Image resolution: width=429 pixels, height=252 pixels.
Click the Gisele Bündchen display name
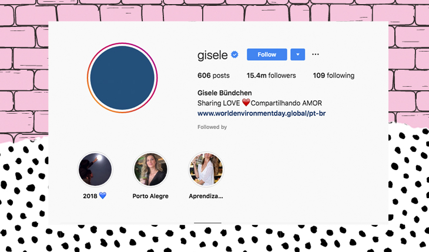pyautogui.click(x=224, y=93)
